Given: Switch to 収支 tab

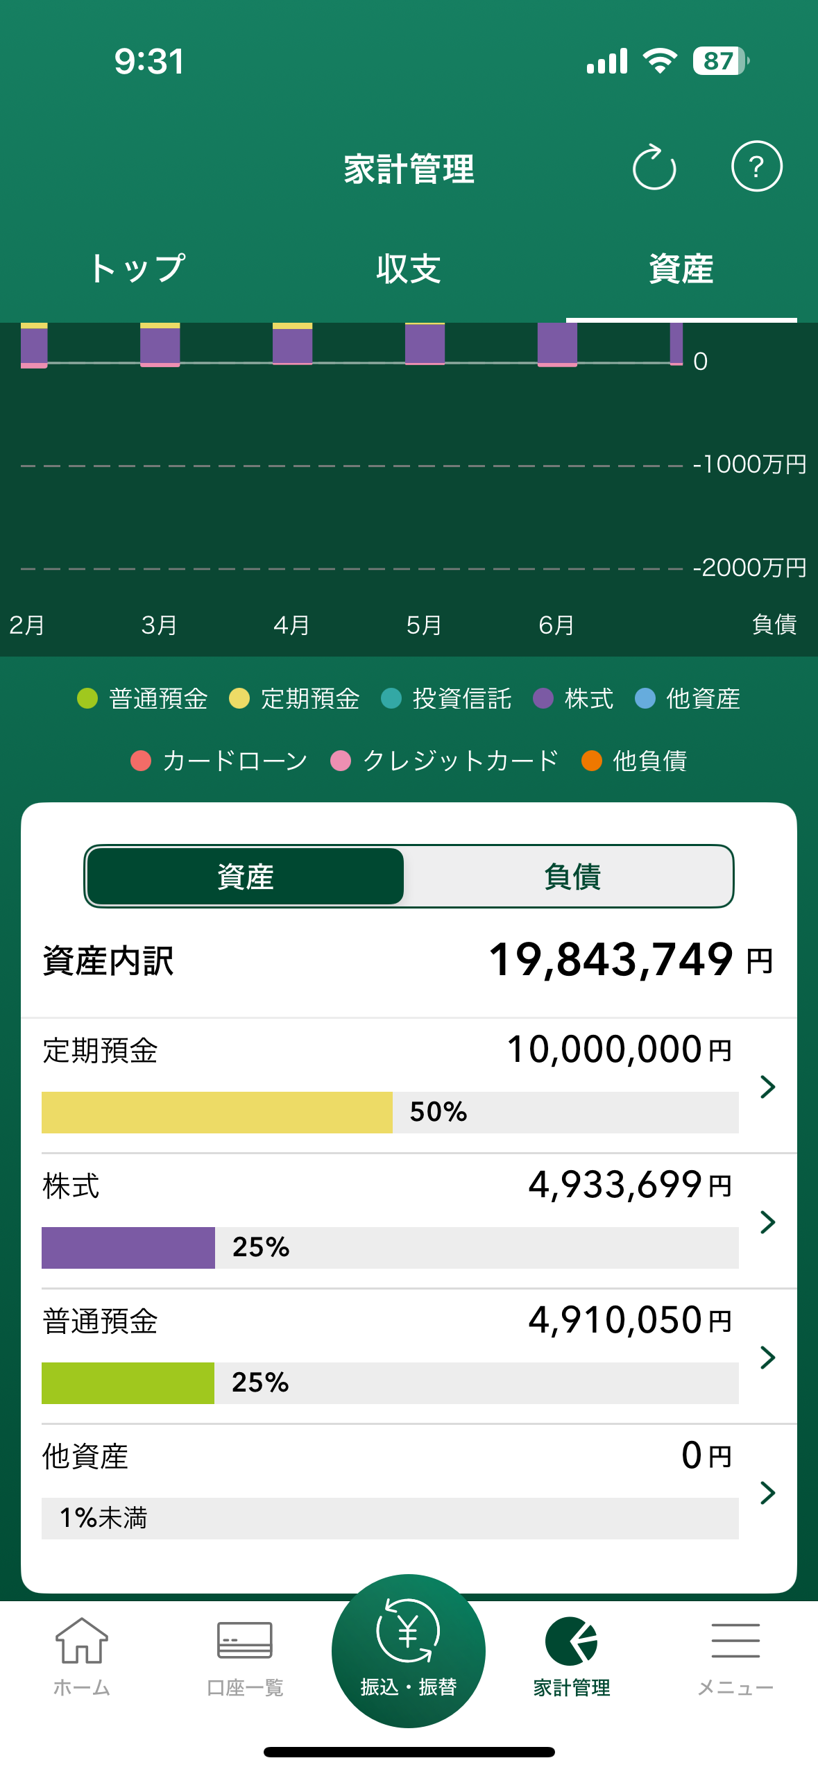Looking at the screenshot, I should coord(409,269).
